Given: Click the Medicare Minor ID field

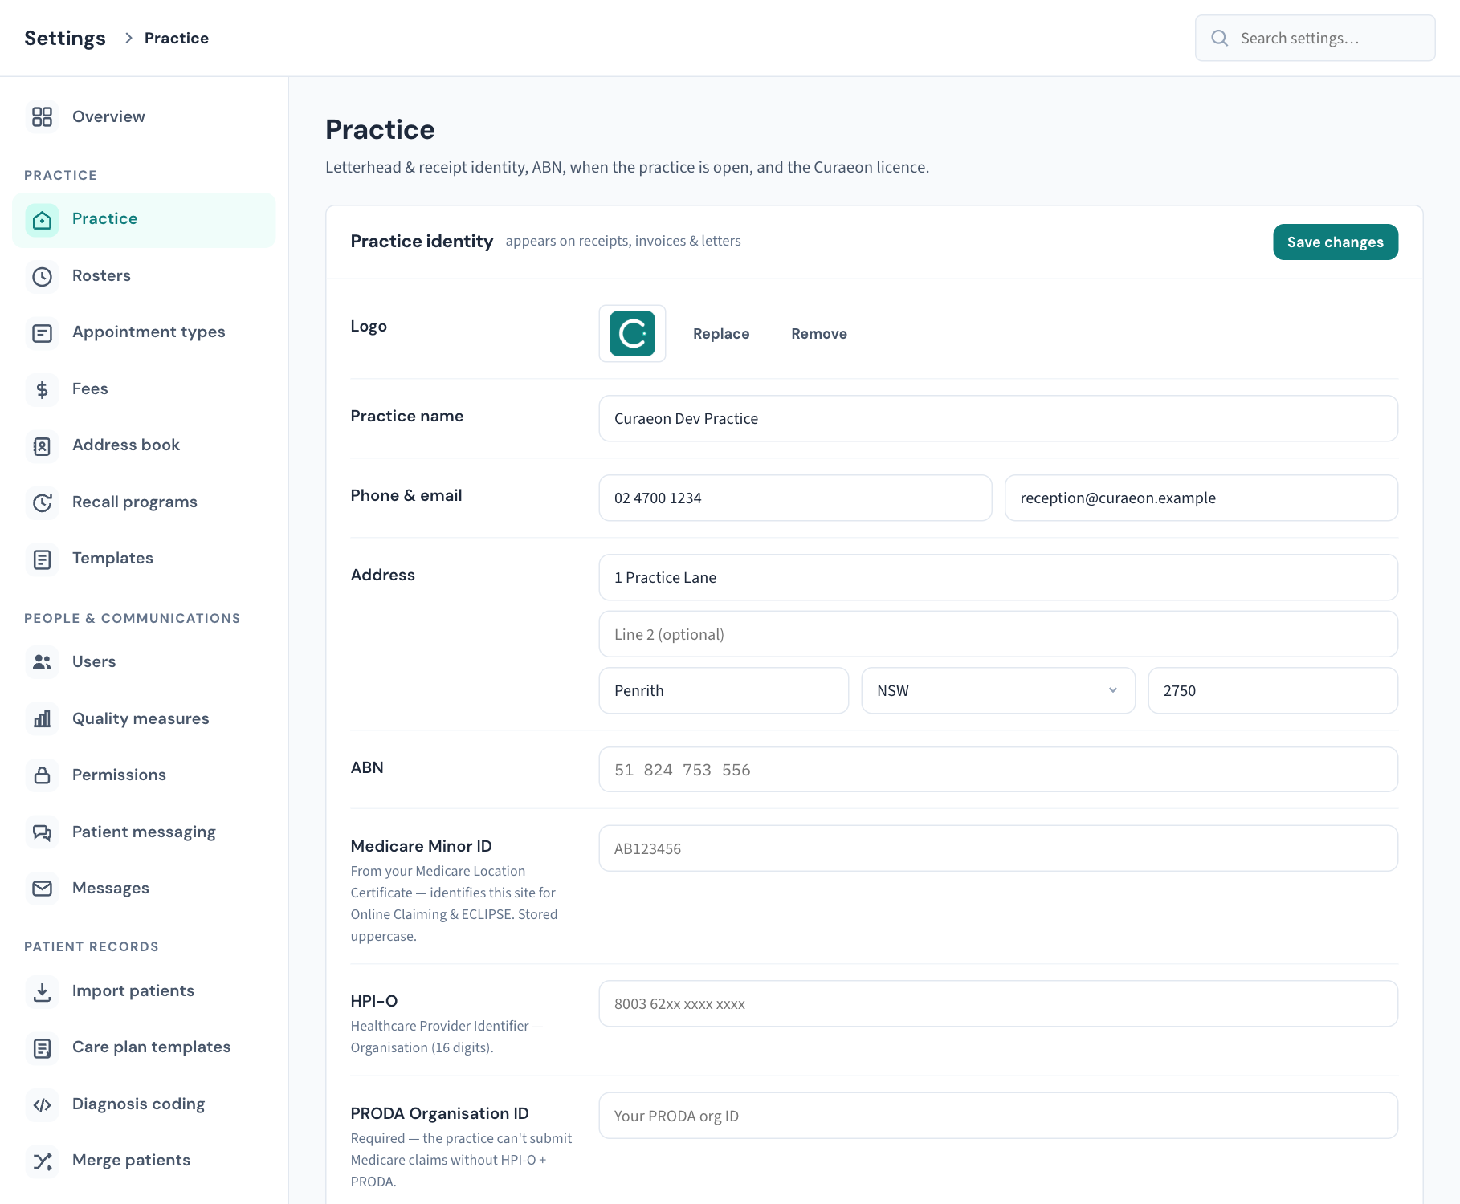Looking at the screenshot, I should (x=998, y=848).
